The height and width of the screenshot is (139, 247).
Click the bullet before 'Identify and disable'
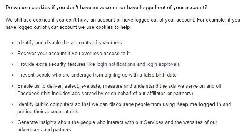tap(12, 43)
